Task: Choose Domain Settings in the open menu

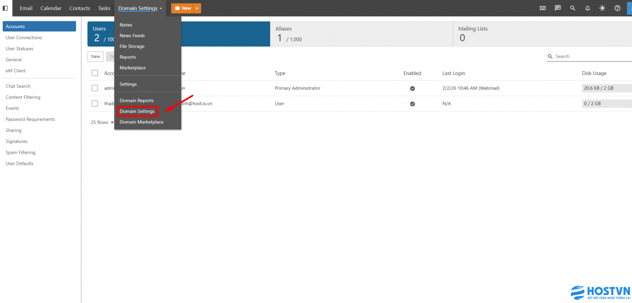Action: [x=137, y=111]
